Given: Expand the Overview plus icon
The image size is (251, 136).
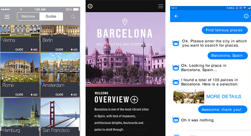Looking at the screenshot, I should click(x=134, y=100).
